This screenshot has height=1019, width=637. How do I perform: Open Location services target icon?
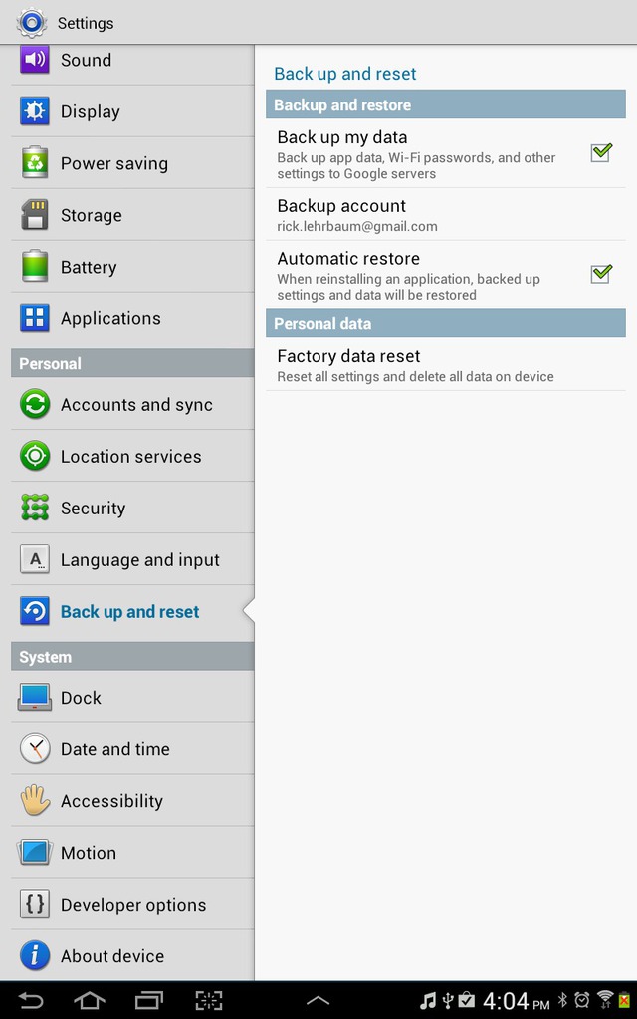(x=35, y=456)
